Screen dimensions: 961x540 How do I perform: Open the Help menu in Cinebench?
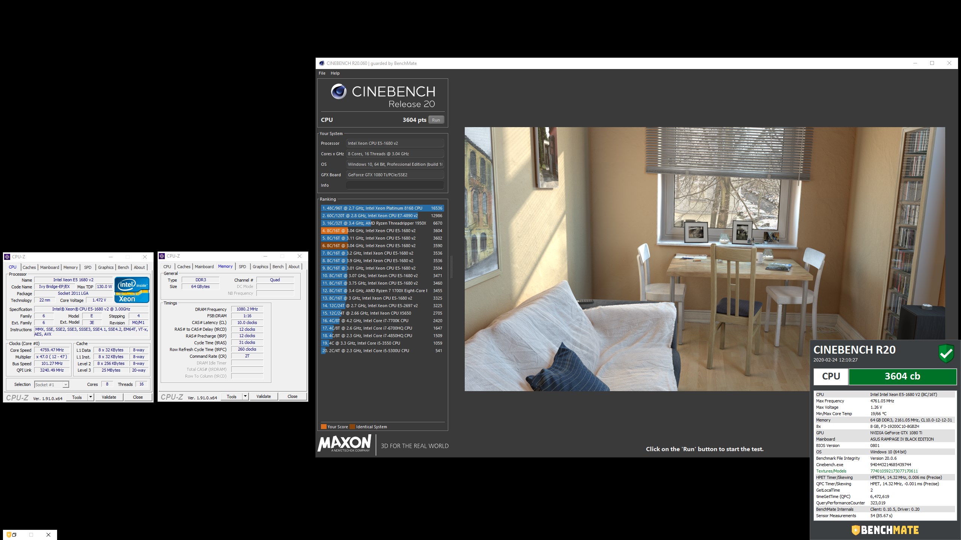(335, 73)
